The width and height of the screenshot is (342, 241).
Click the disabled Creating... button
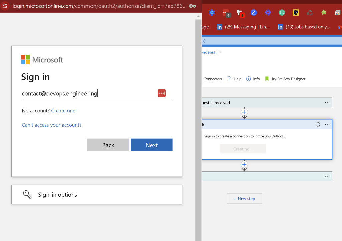click(243, 149)
